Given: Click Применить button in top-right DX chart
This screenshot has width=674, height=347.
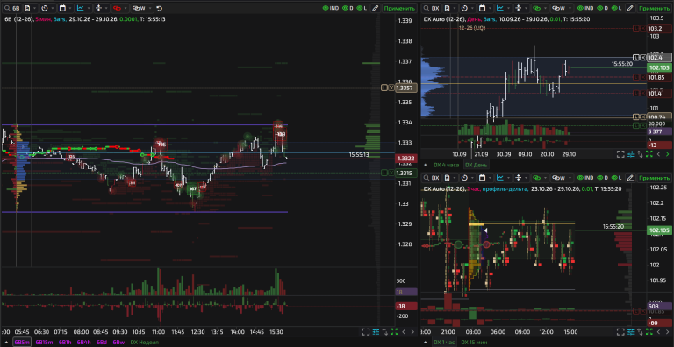Looking at the screenshot, I should (654, 8).
